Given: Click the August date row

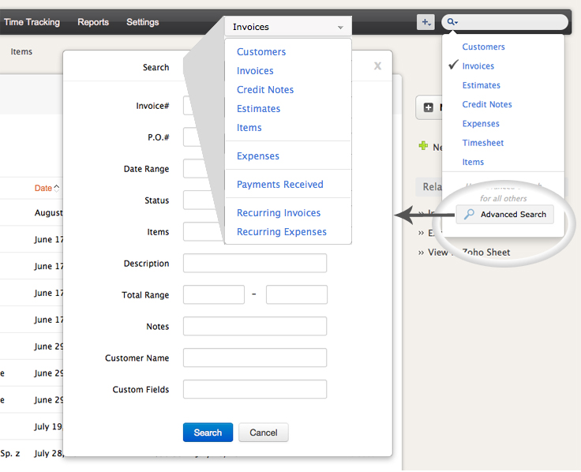Looking at the screenshot, I should 48,212.
